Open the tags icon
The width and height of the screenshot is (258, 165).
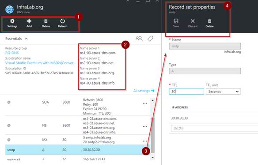pos(150,38)
